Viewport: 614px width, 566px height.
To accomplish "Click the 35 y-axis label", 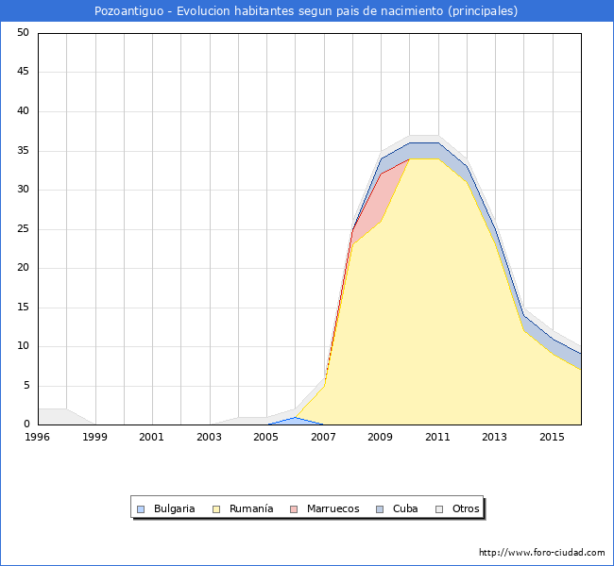I will [x=23, y=150].
